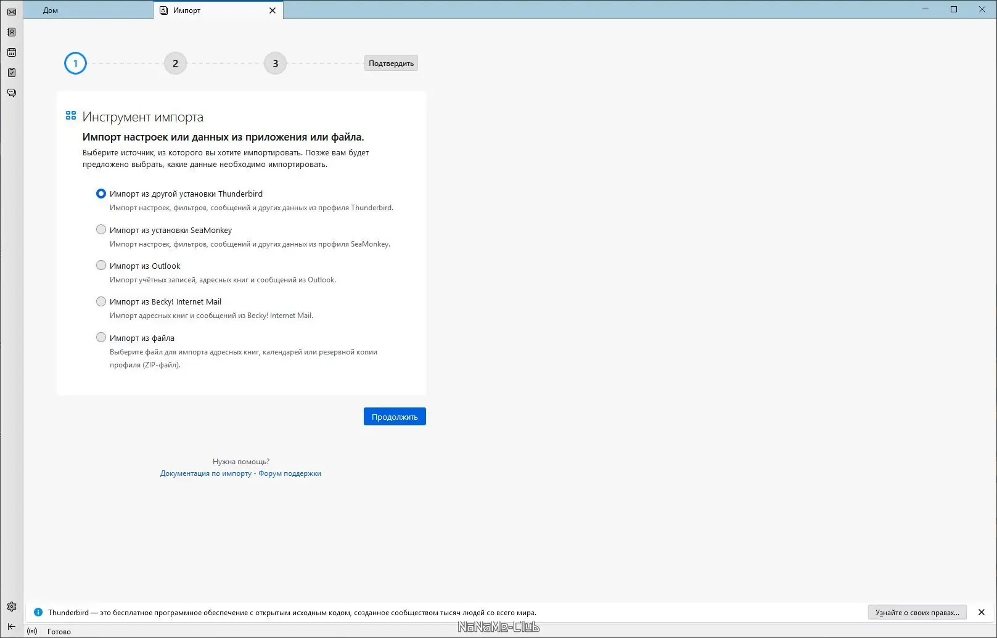
Task: Switch to the Дом tab
Action: (x=88, y=10)
